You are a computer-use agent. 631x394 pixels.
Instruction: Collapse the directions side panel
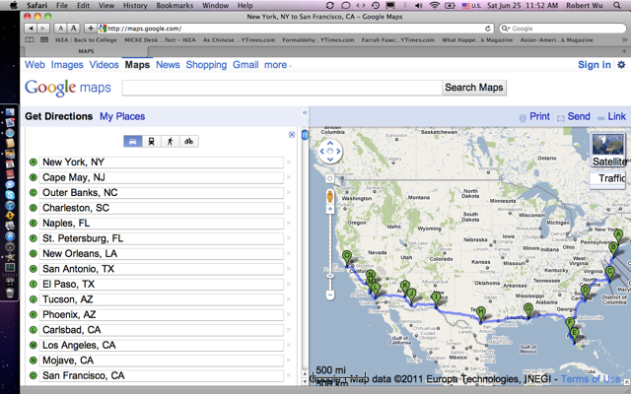pyautogui.click(x=305, y=112)
